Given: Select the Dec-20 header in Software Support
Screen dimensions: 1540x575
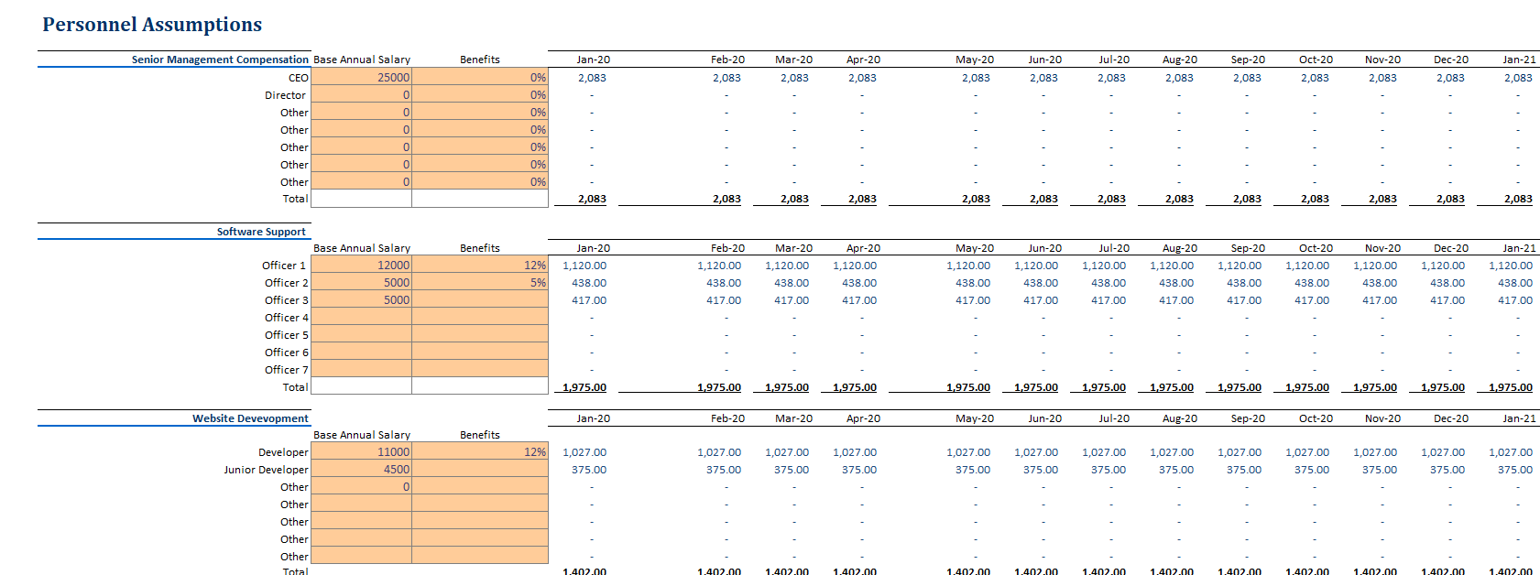Looking at the screenshot, I should click(1451, 248).
